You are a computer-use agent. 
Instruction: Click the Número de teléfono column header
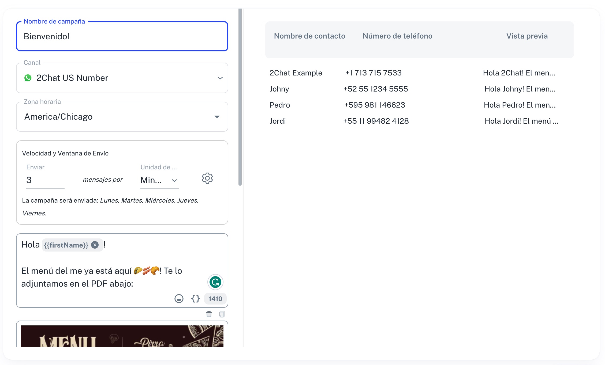tap(397, 36)
